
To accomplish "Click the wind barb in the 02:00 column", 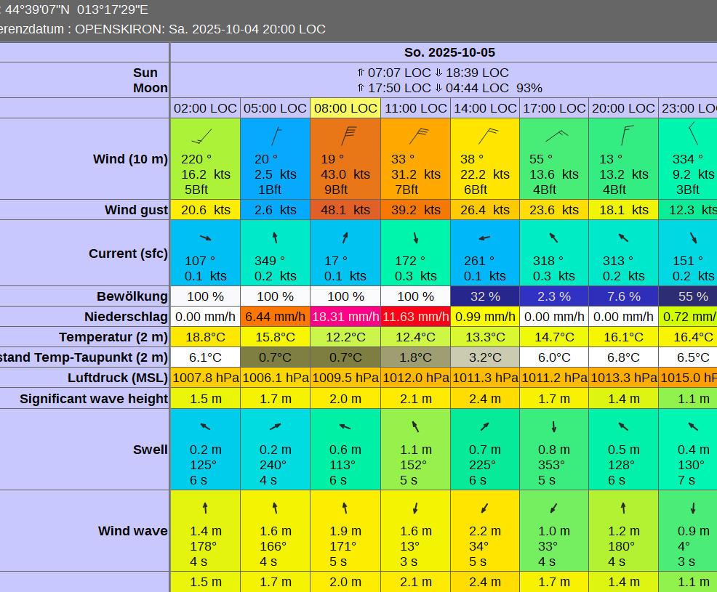I will coord(201,137).
